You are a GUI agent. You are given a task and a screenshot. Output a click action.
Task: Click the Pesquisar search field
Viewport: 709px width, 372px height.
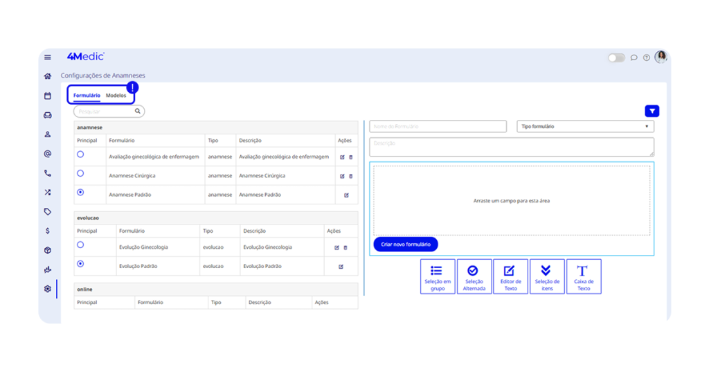tap(104, 111)
